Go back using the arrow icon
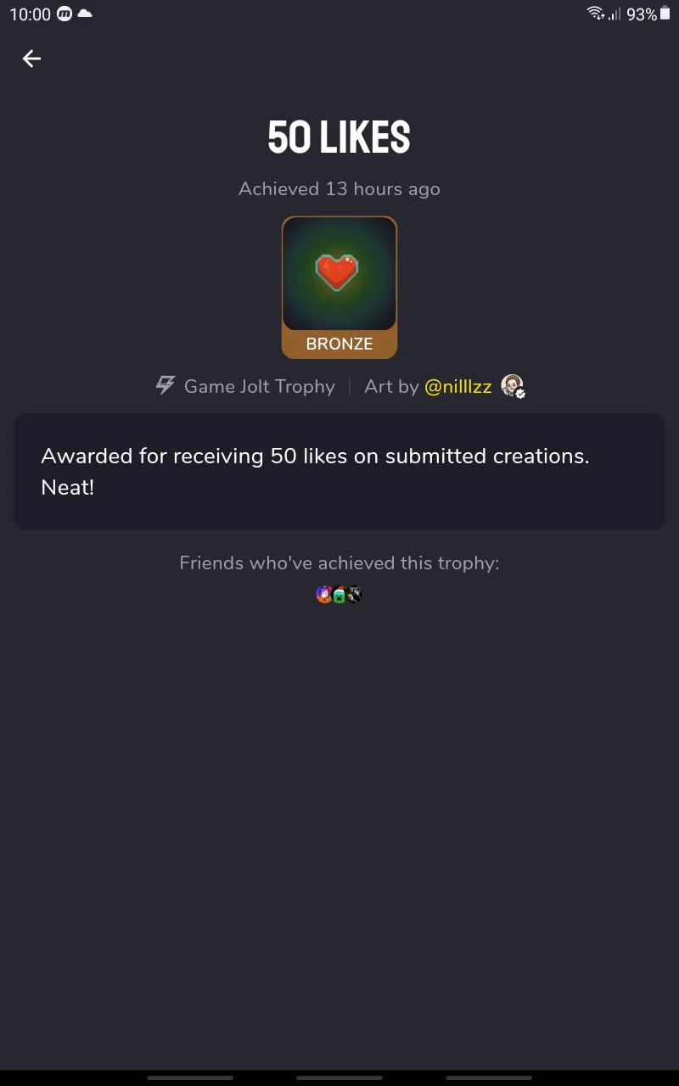The image size is (679, 1086). tap(31, 59)
